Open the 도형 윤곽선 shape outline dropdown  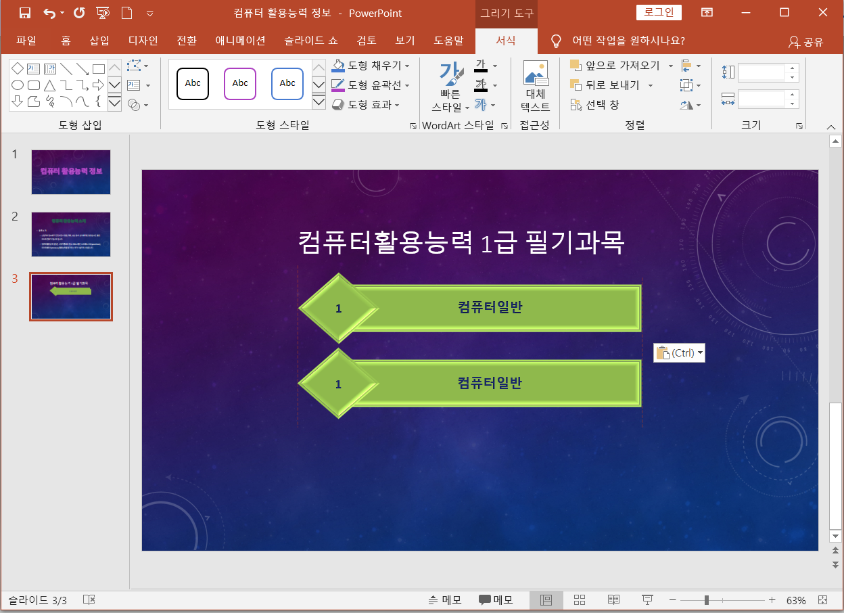click(x=371, y=85)
